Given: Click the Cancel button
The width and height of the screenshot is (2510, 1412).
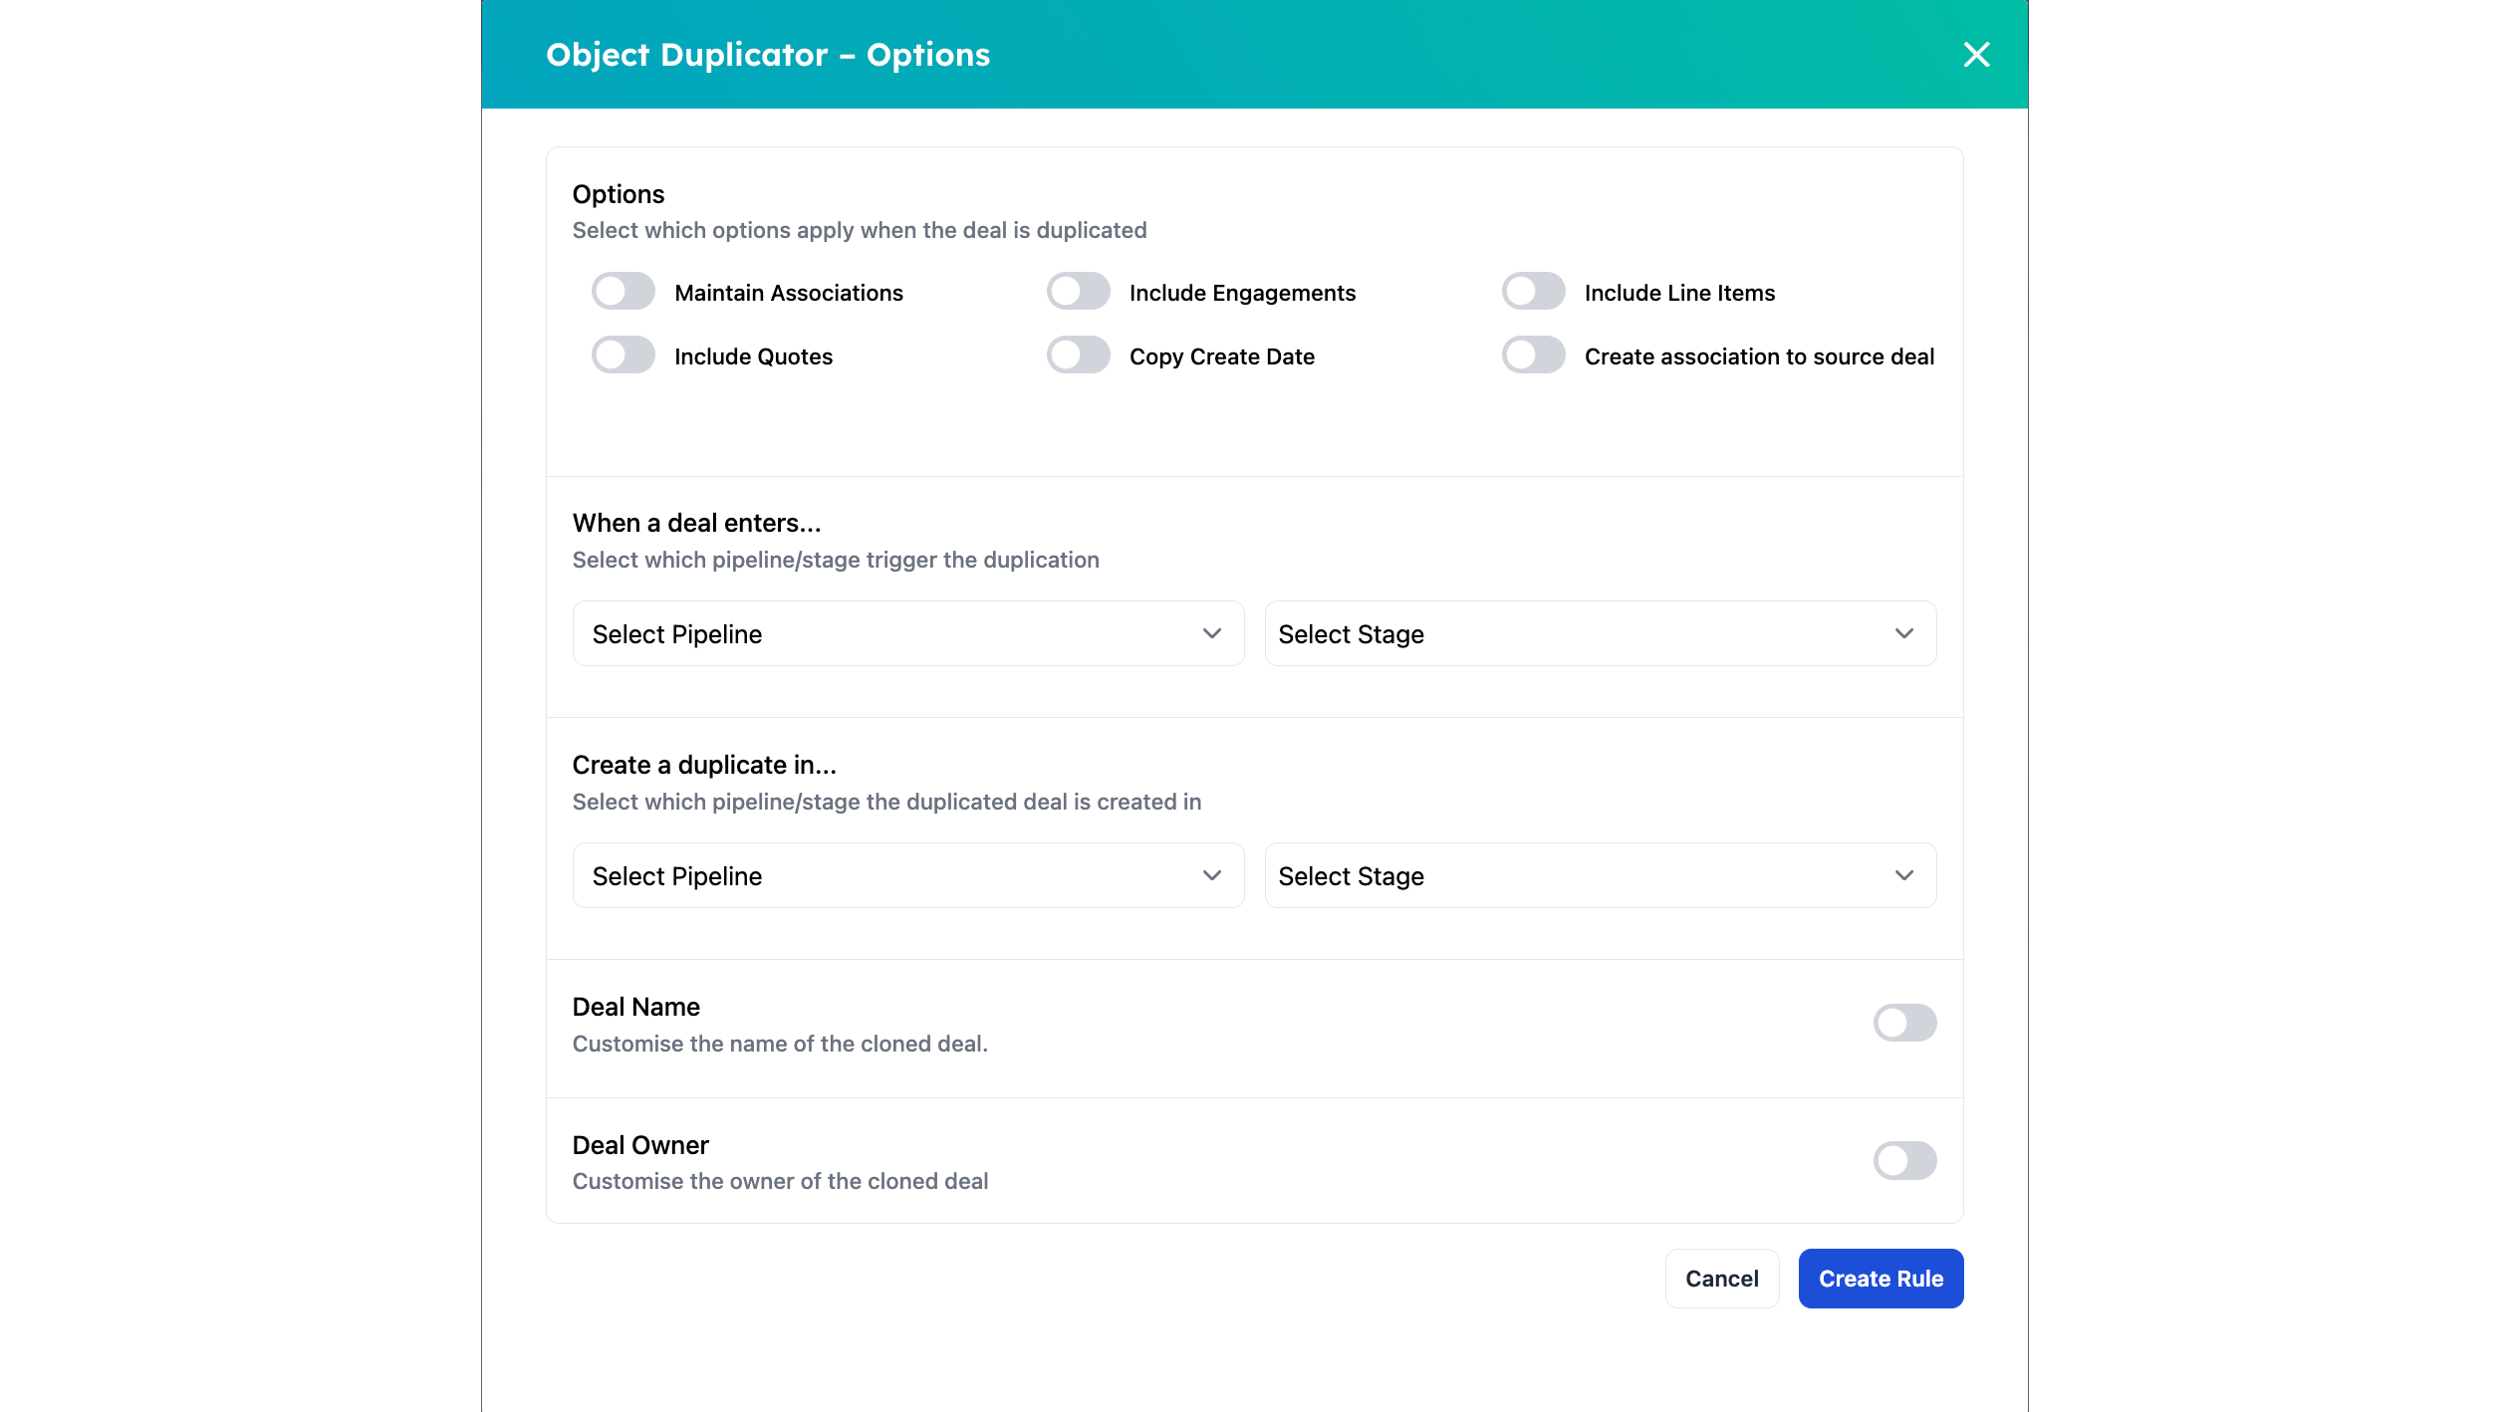Looking at the screenshot, I should 1721,1279.
